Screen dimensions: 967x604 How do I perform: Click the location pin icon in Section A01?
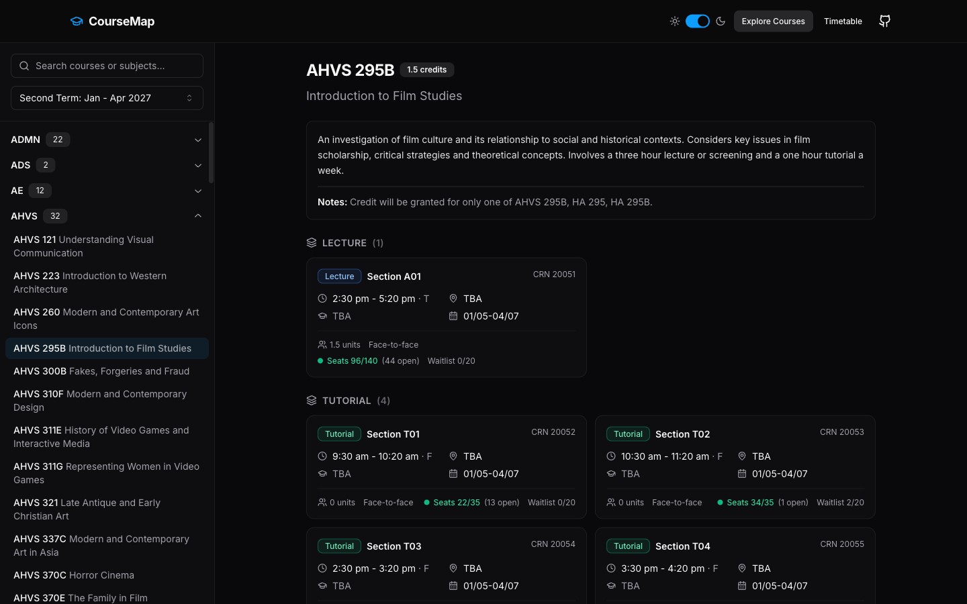pyautogui.click(x=453, y=299)
